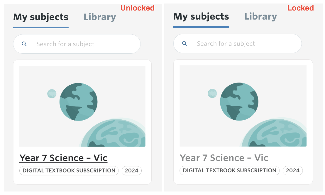Click the Digital Textbook Subscription tag on the locked card

(230, 170)
